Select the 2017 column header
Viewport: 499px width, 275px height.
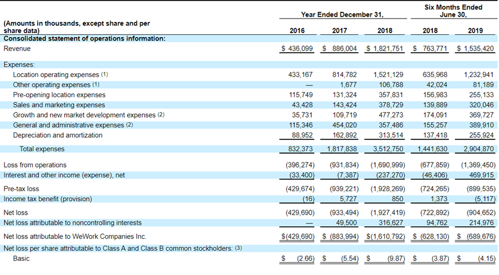coord(340,30)
